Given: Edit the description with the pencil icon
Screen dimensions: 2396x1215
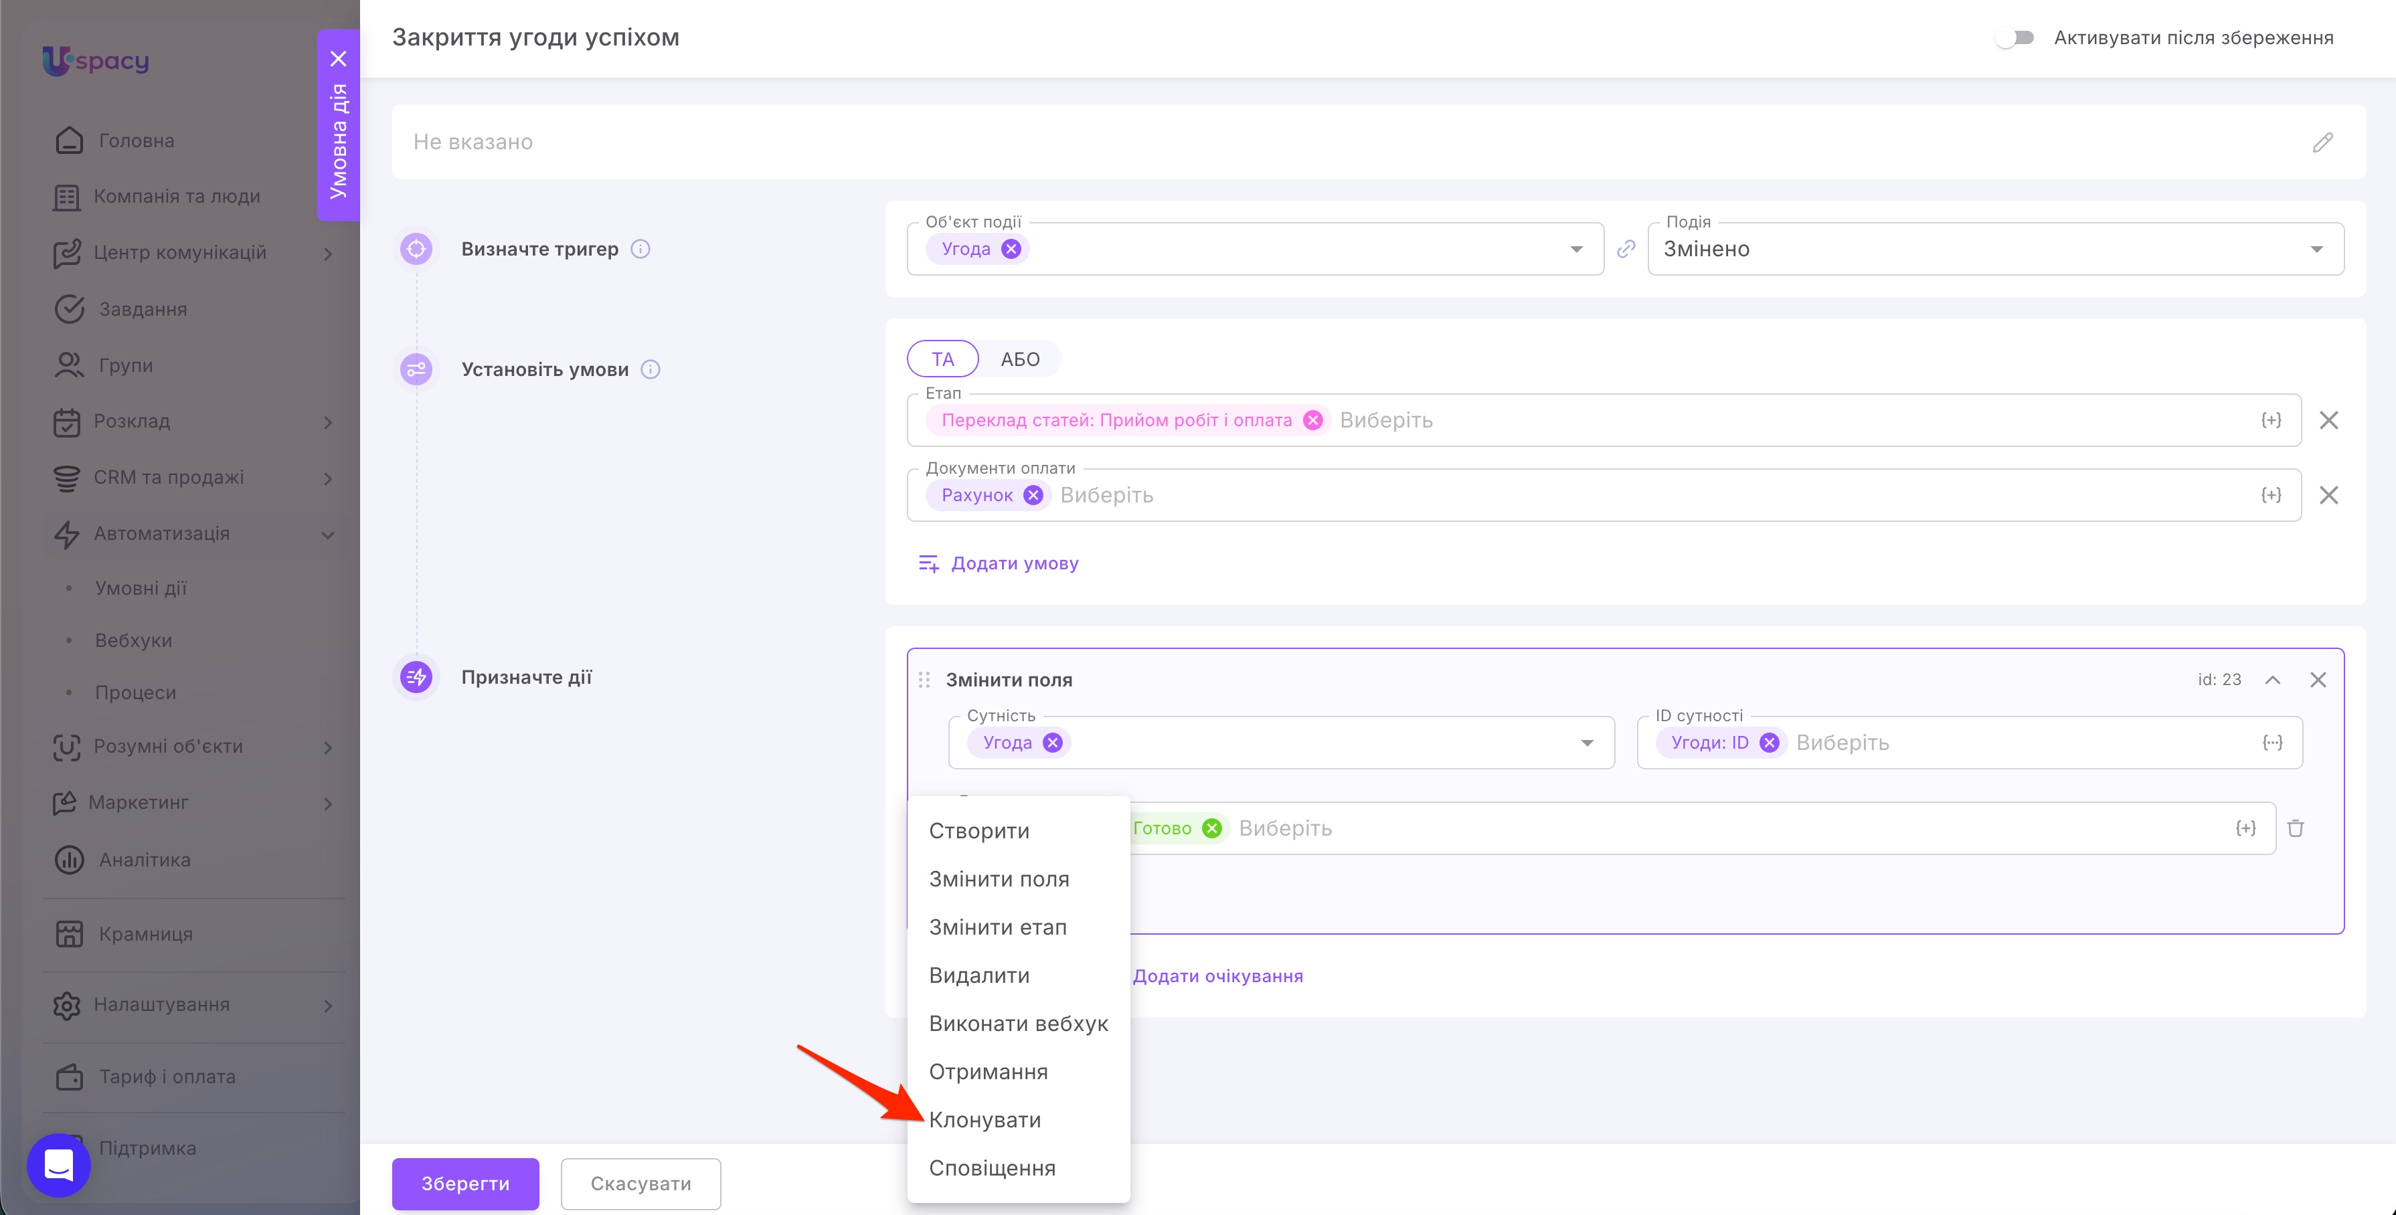Looking at the screenshot, I should [2322, 143].
